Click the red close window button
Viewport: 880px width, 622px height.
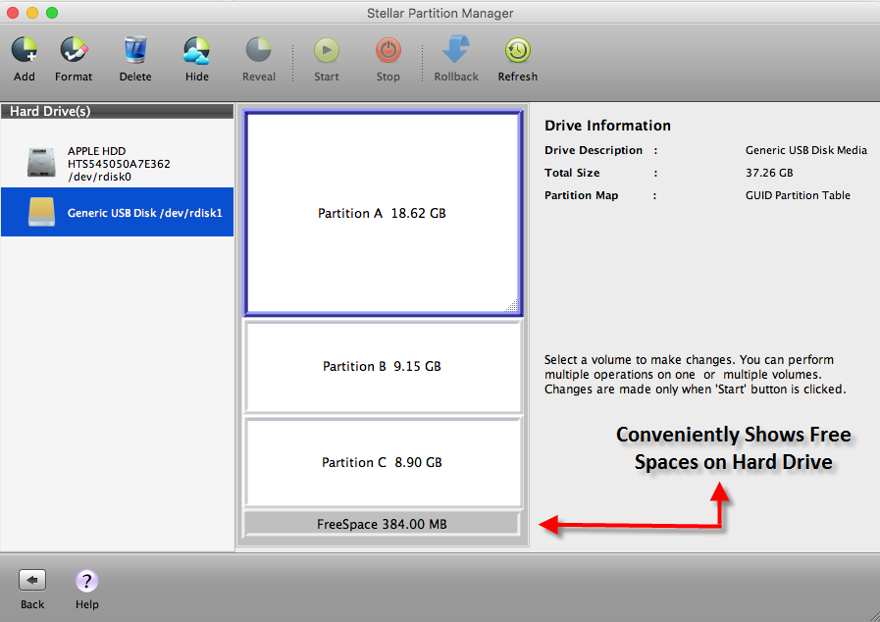click(x=13, y=13)
